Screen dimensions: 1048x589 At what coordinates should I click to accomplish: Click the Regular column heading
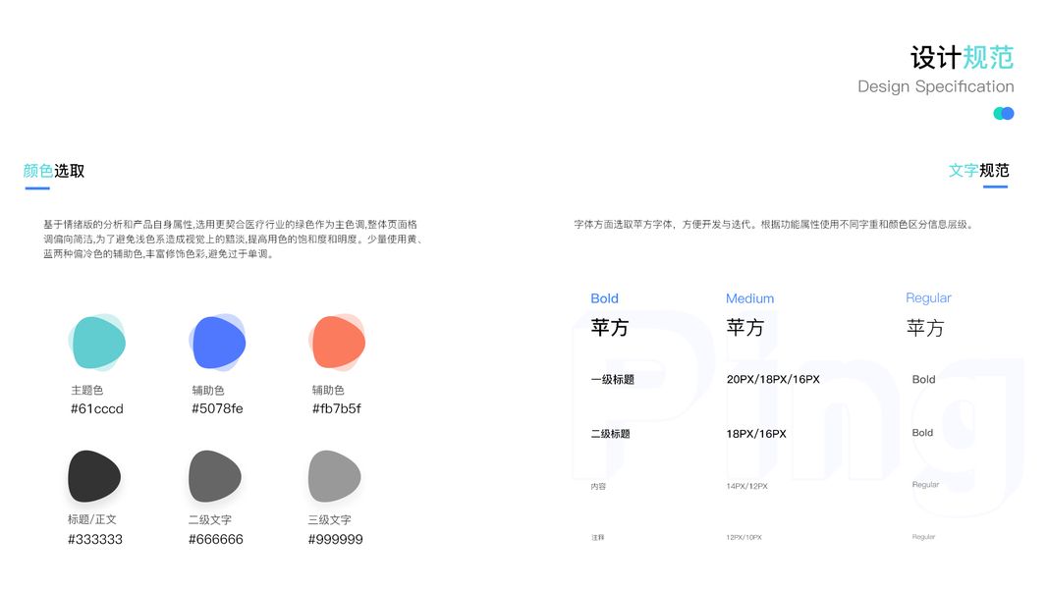click(928, 297)
